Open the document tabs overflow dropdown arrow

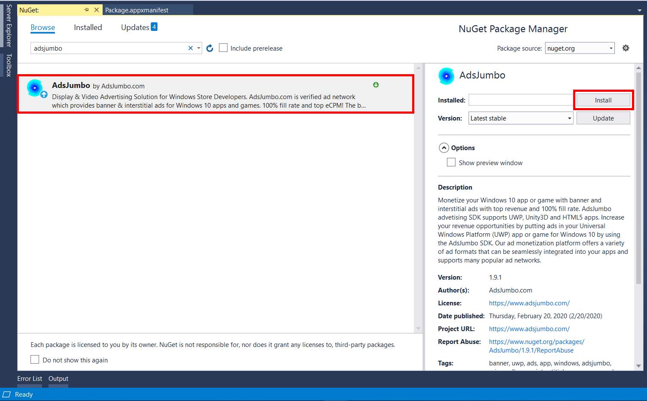click(x=640, y=10)
